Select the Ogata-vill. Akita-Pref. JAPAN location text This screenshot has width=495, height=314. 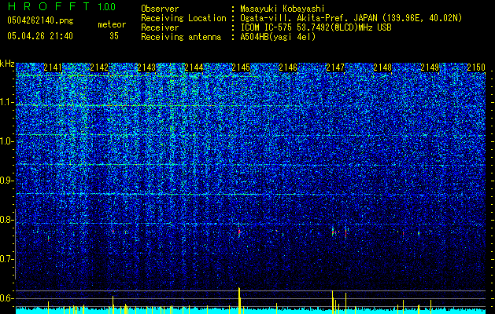pos(350,18)
